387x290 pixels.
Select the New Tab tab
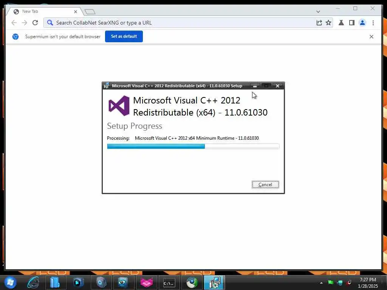[45, 11]
